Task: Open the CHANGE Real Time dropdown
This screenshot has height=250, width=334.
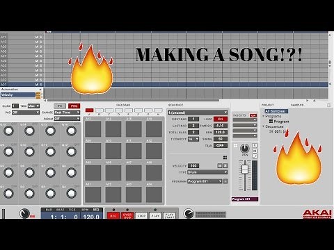Action: tap(67, 112)
